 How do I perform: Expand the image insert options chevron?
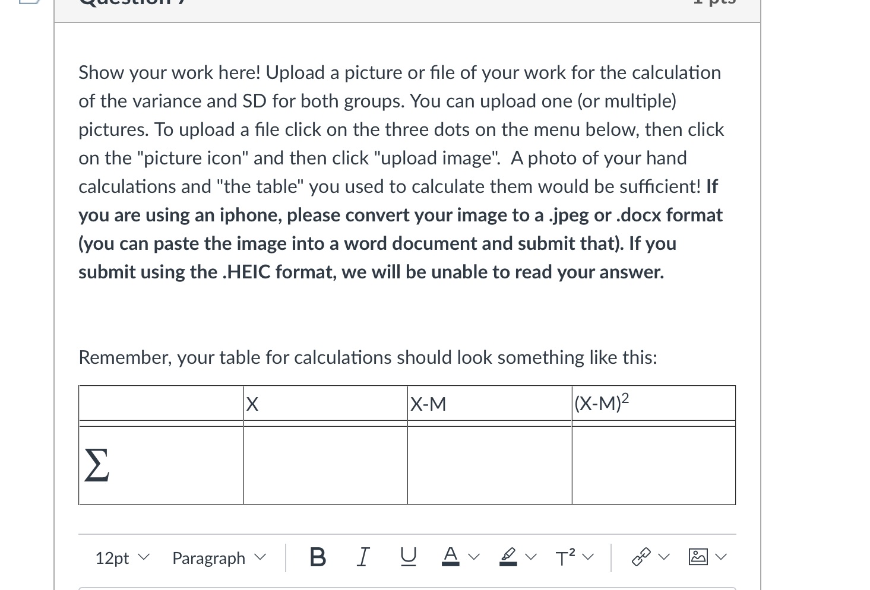coord(722,557)
